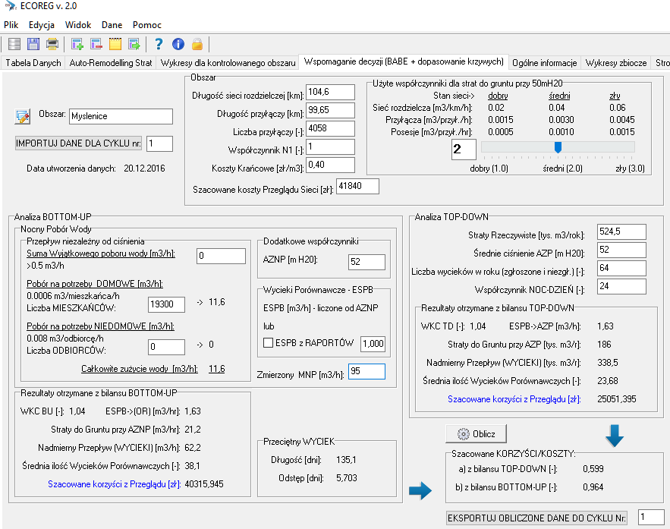Click the BOTTOM-UP ratio value 0,964
This screenshot has width=670, height=529.
[x=593, y=487]
